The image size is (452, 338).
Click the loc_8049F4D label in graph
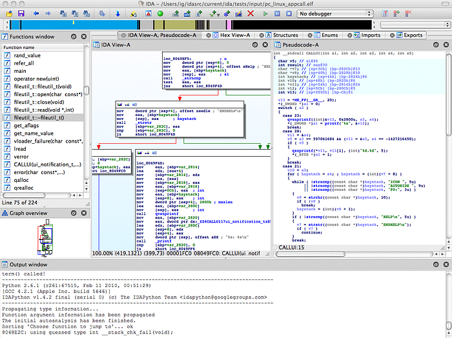pos(149,163)
